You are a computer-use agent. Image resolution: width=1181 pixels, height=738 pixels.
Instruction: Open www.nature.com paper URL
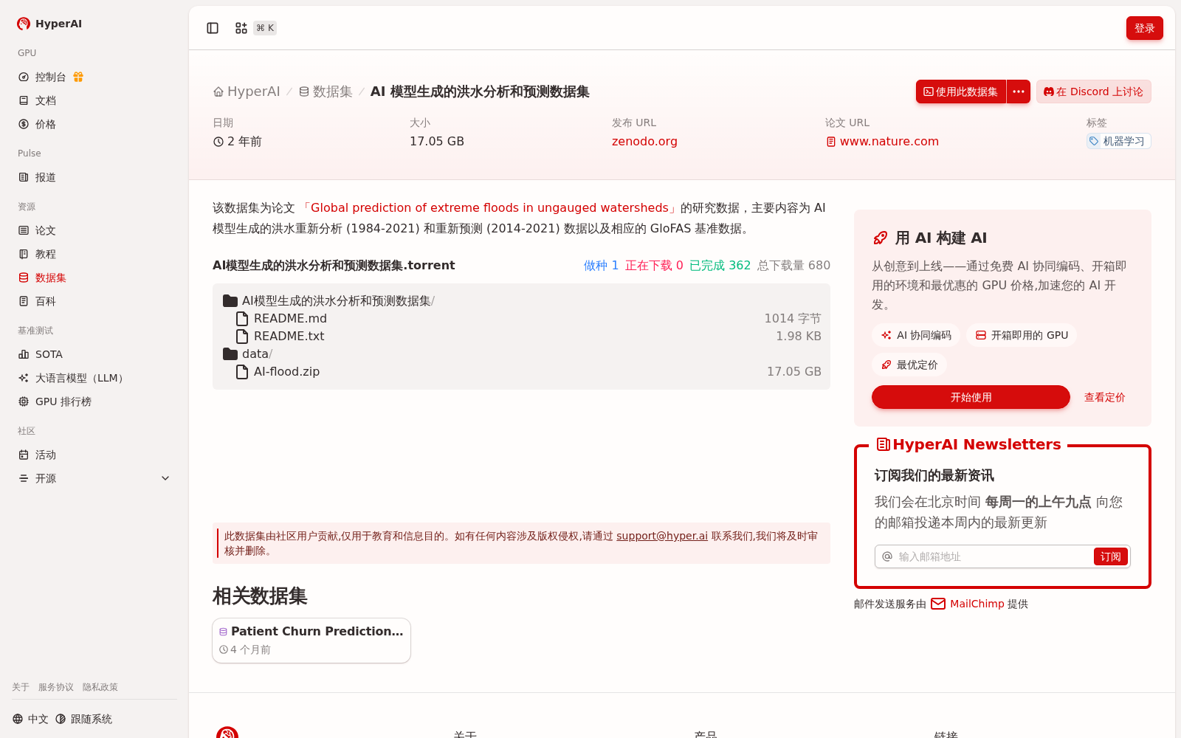click(883, 141)
